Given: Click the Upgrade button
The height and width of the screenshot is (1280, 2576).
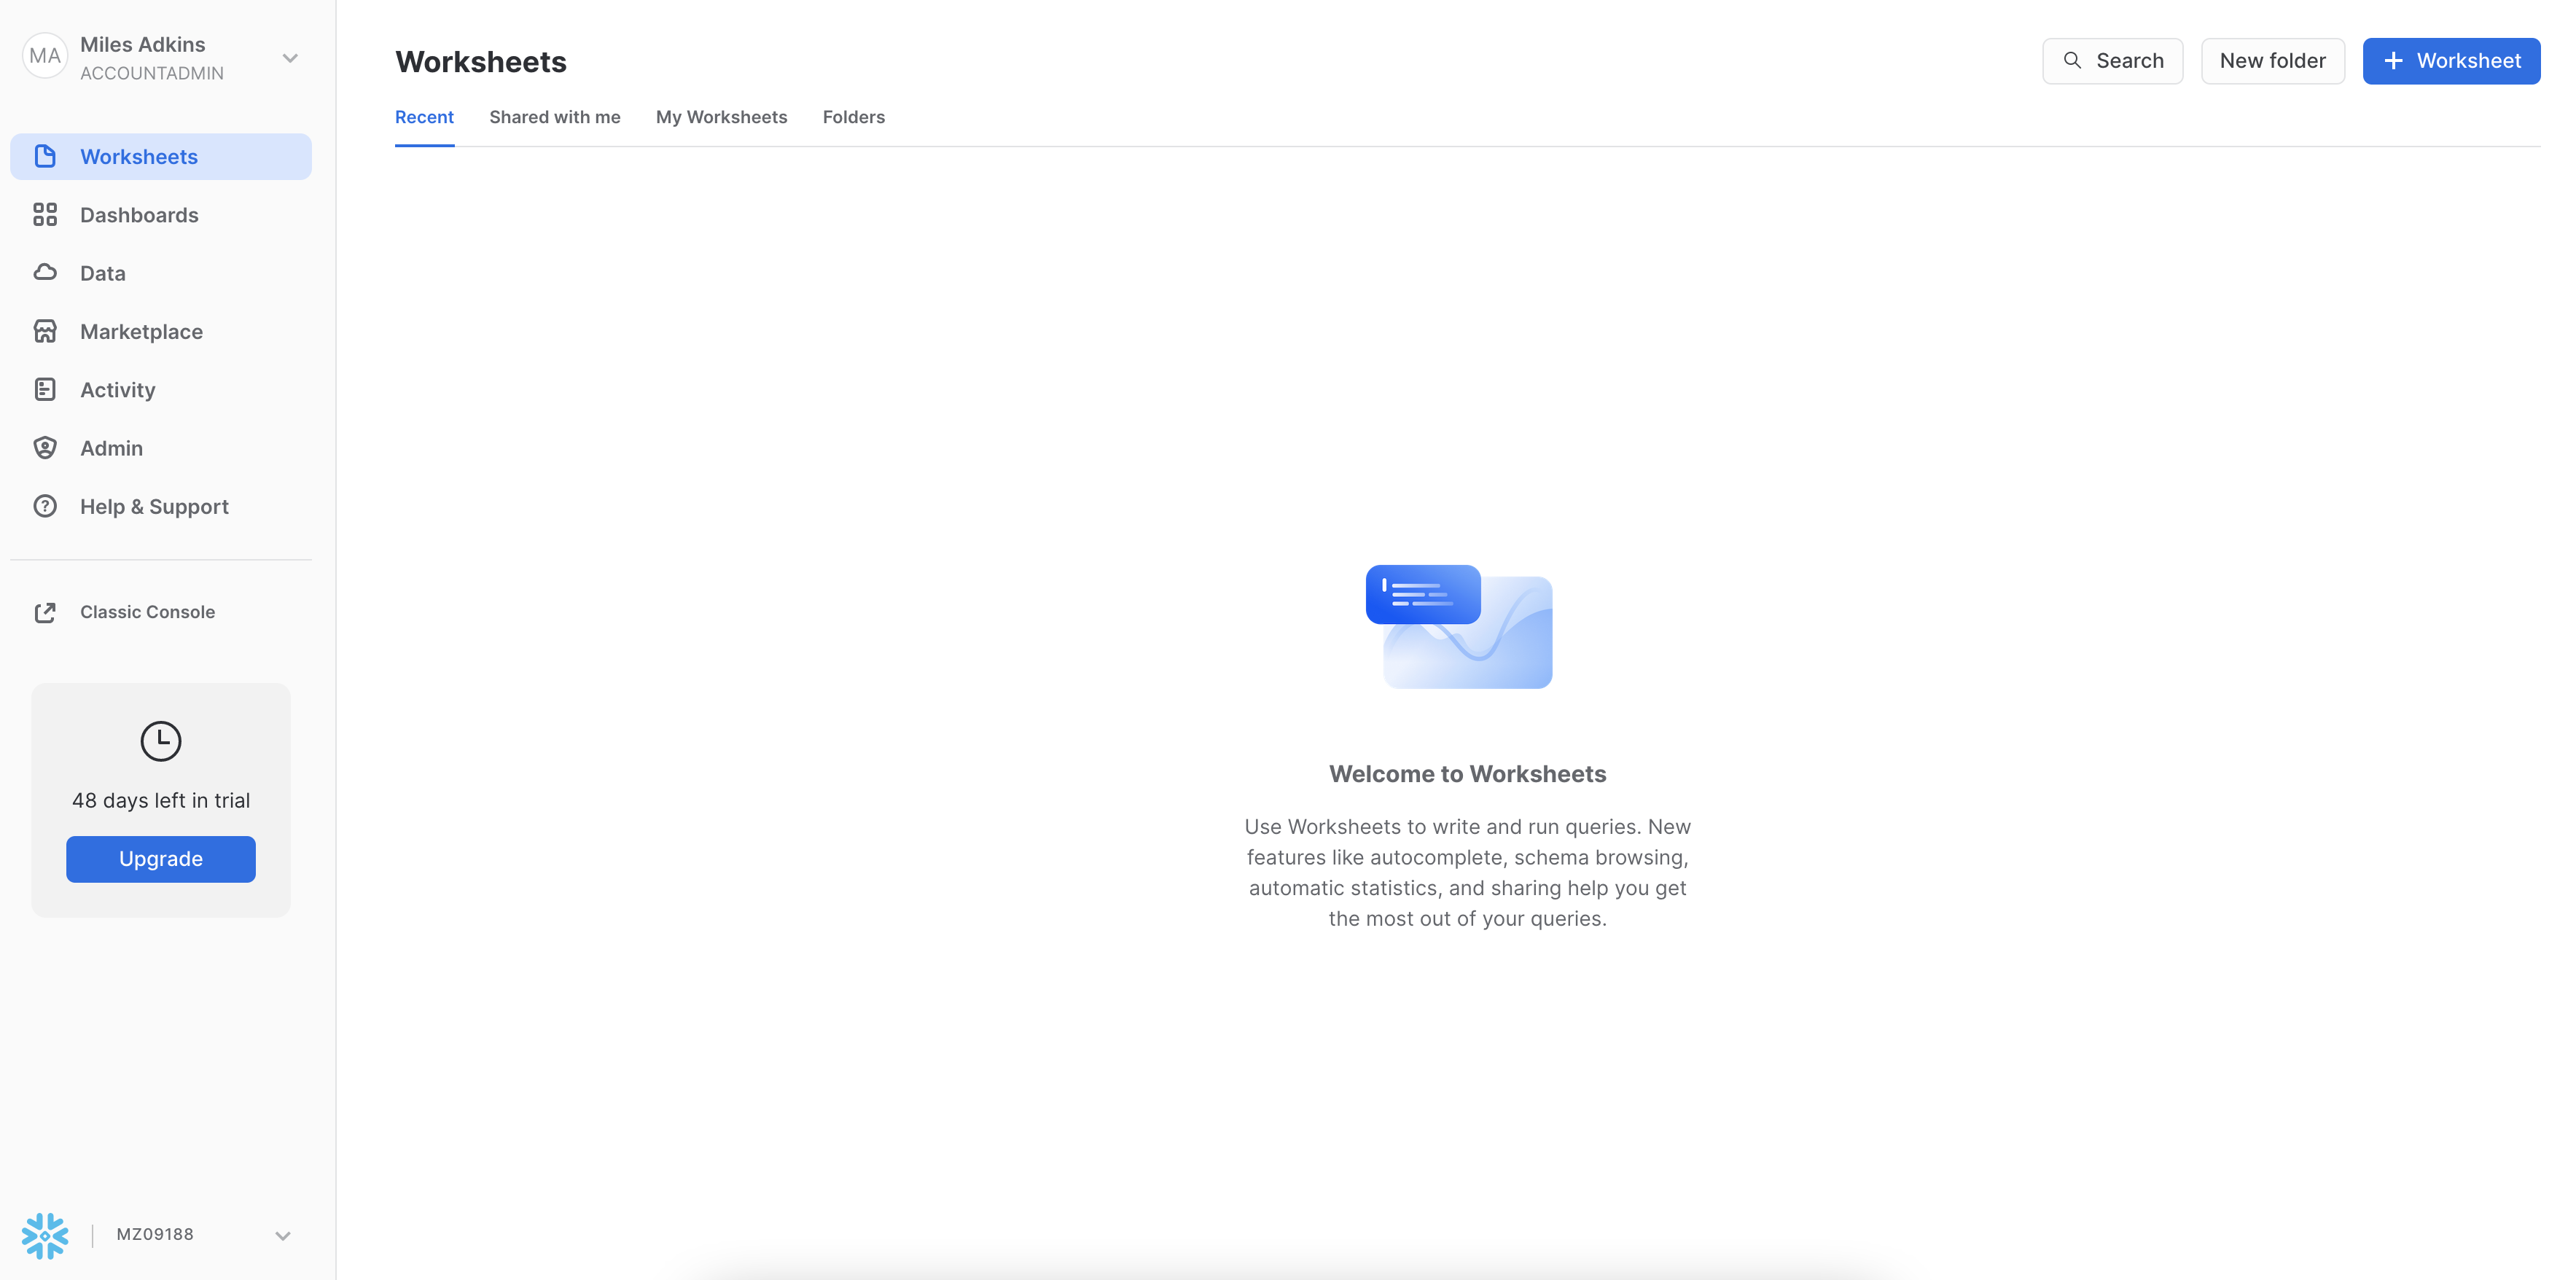Looking at the screenshot, I should [161, 859].
